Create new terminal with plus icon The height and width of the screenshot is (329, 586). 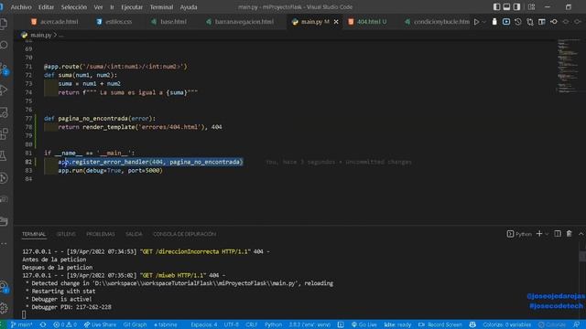coord(539,234)
